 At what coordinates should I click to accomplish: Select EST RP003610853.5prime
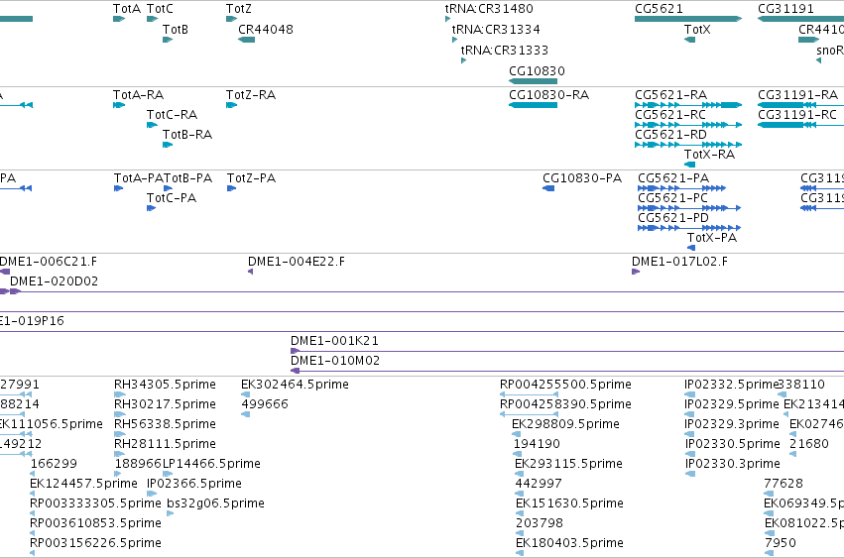click(95, 523)
